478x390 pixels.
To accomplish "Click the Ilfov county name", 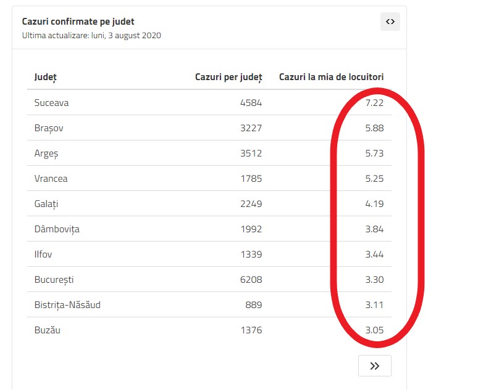I will [x=44, y=254].
